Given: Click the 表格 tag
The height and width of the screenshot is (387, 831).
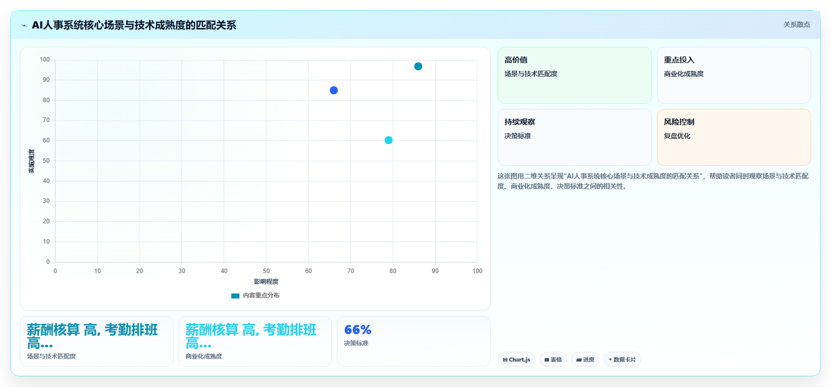Looking at the screenshot, I should click(x=553, y=360).
